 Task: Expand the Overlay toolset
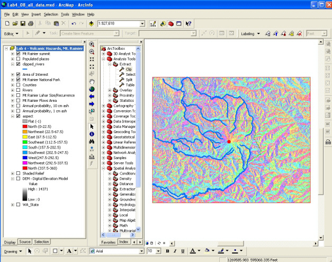110,90
